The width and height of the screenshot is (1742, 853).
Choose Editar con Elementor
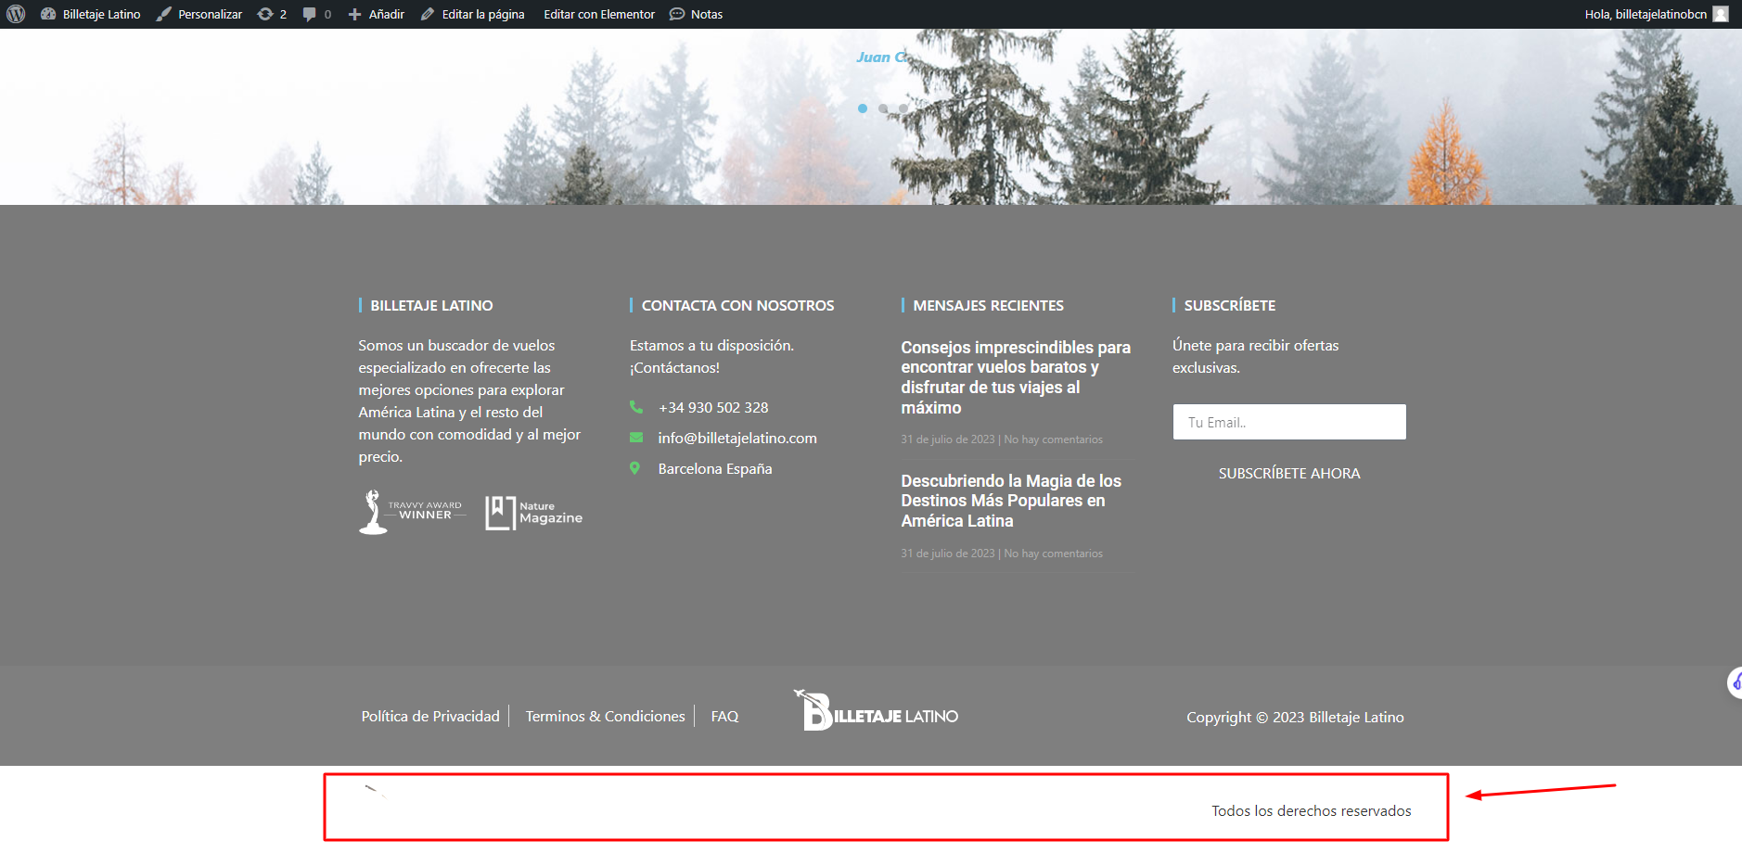point(599,14)
